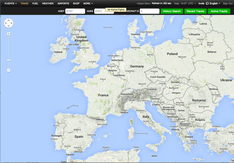Click the History Search button
This screenshot has height=163, width=234.
pyautogui.click(x=172, y=11)
